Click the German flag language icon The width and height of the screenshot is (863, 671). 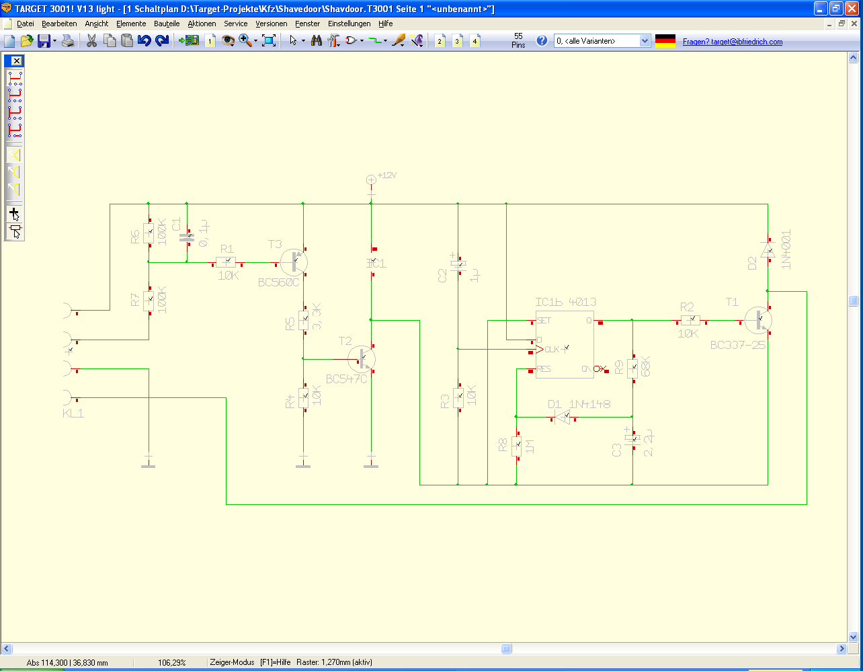(665, 41)
